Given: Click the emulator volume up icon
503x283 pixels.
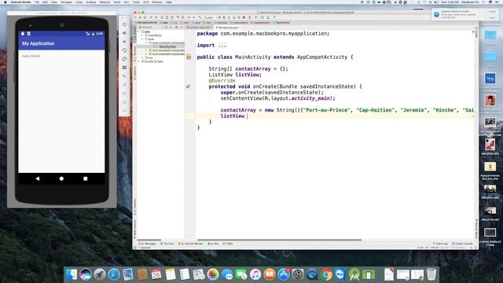Looking at the screenshot, I should pyautogui.click(x=124, y=33).
